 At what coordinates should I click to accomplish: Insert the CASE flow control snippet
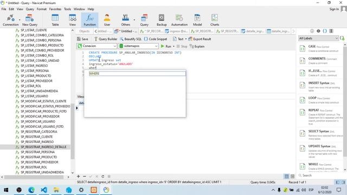(x=321, y=48)
